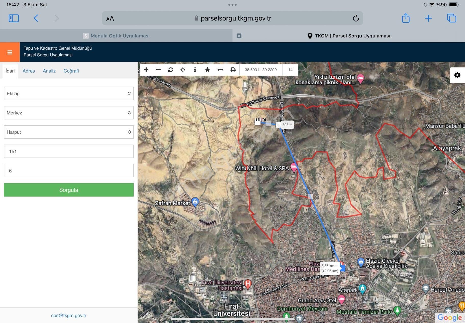Click the 151/6 parcel label on map
465x323 pixels.
261,120
